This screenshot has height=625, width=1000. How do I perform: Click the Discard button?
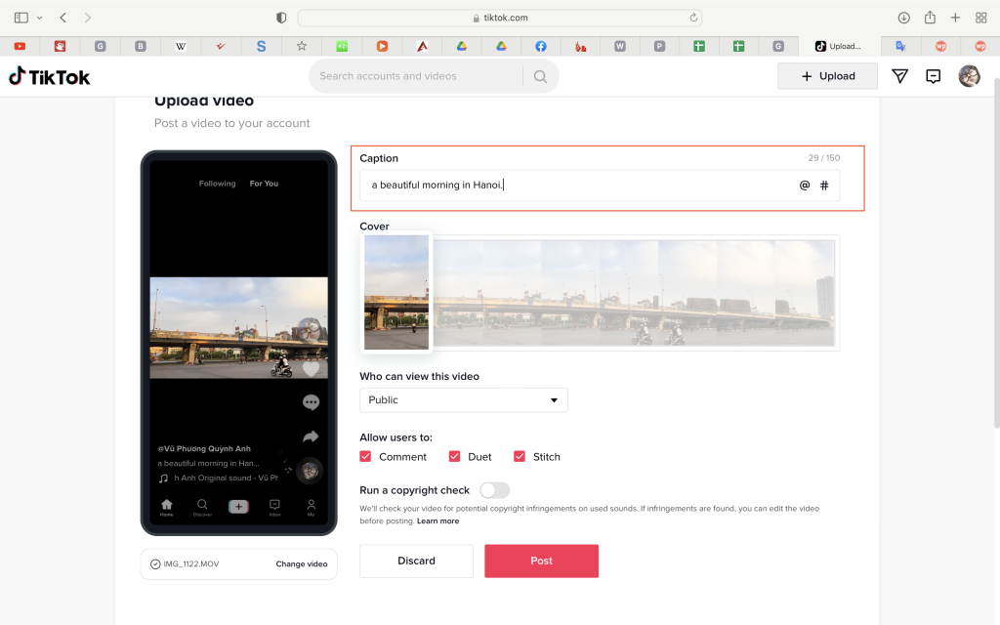pyautogui.click(x=416, y=561)
